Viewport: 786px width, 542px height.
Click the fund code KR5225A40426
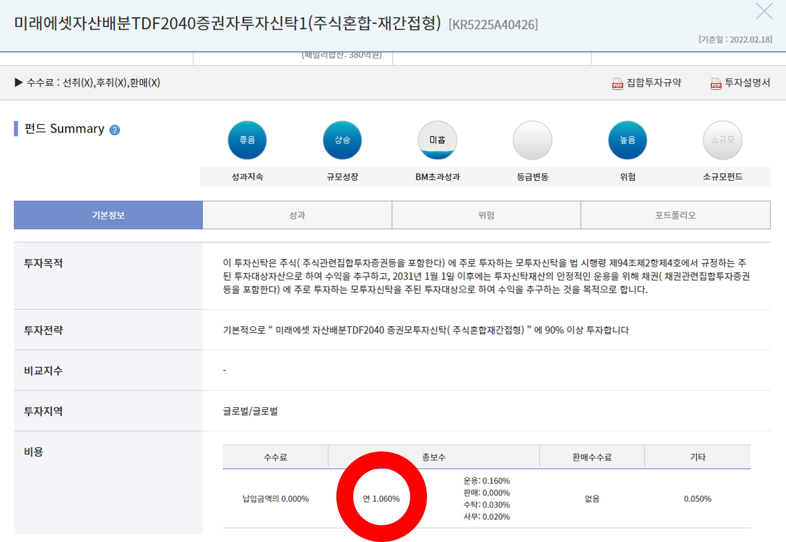[x=493, y=25]
